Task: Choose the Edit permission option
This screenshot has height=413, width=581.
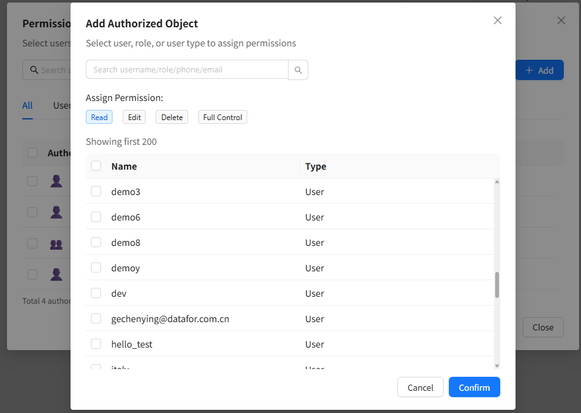Action: (134, 117)
